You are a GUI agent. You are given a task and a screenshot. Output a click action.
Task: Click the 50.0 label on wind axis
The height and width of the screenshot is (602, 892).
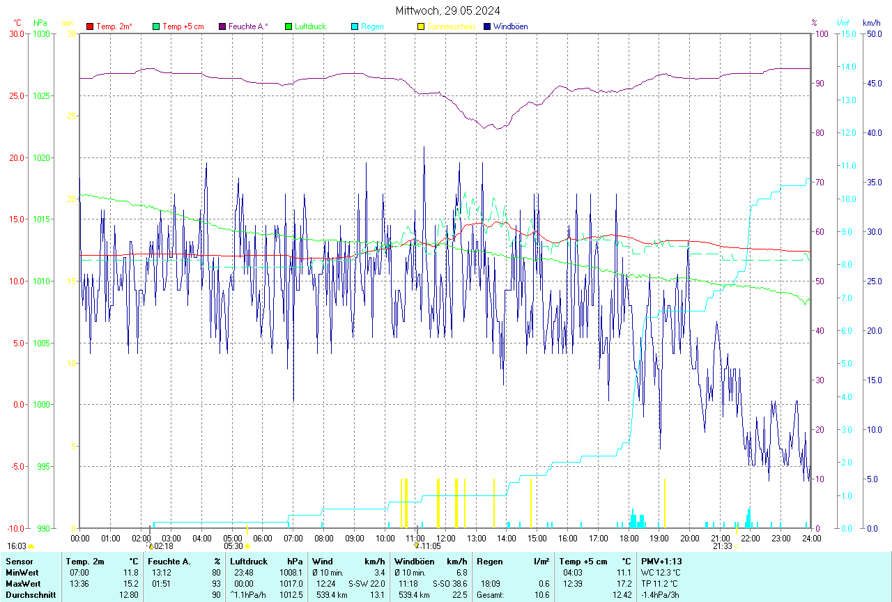pyautogui.click(x=874, y=33)
